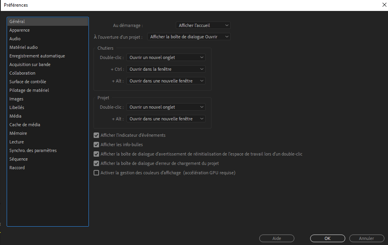Go to Cache de média settings
The image size is (388, 245).
point(25,125)
